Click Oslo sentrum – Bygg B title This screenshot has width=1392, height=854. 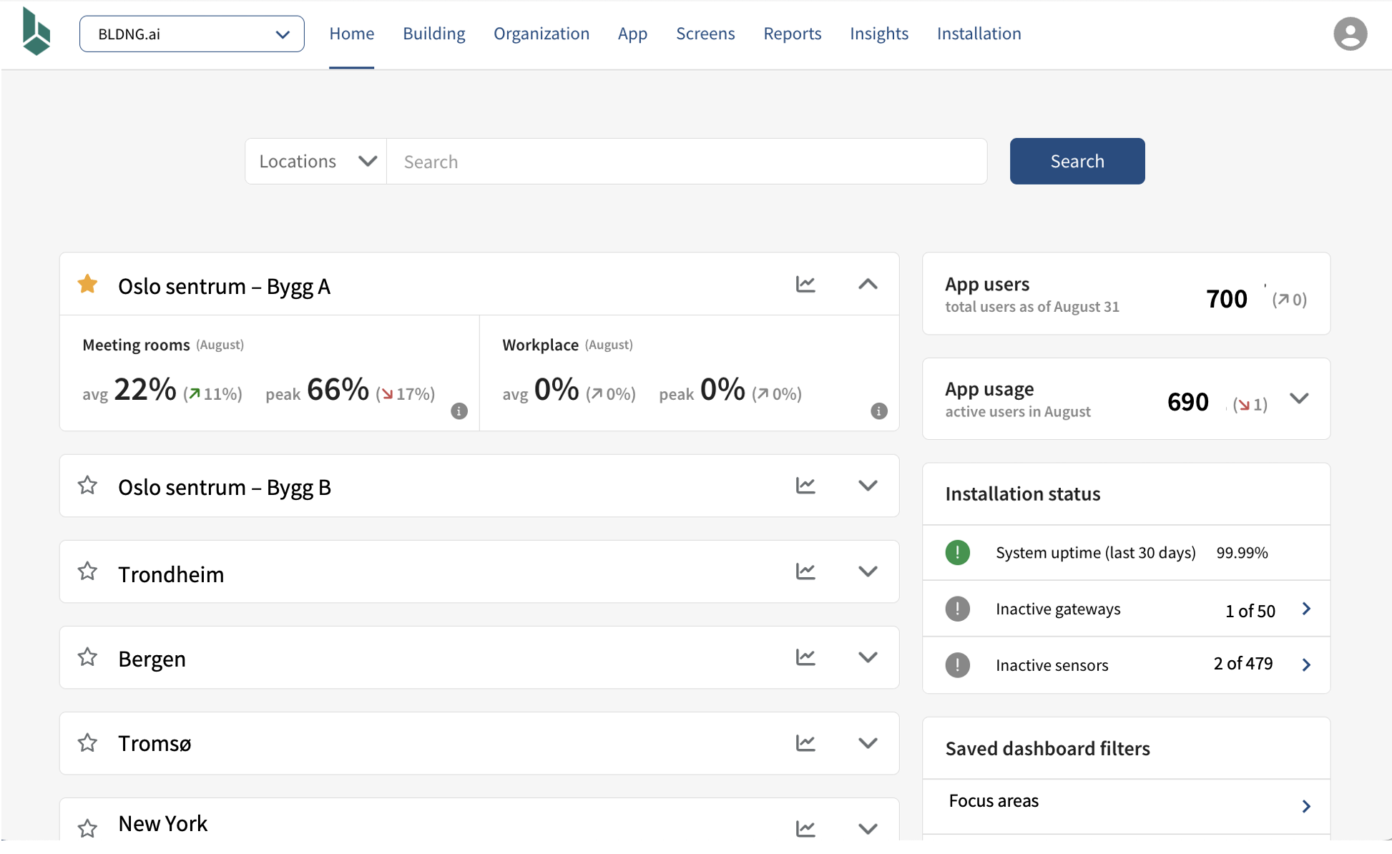[x=224, y=487]
